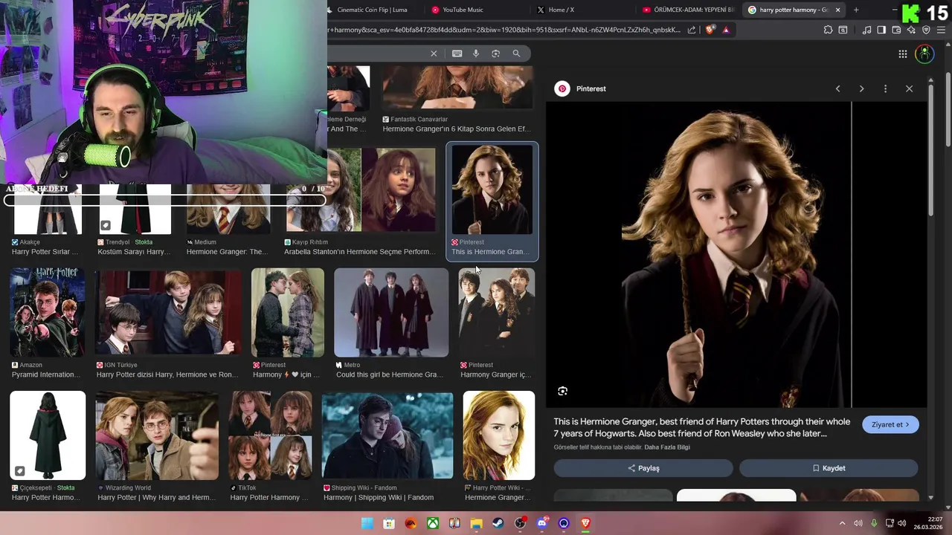Close the harry potter harmony tab

pos(838,10)
